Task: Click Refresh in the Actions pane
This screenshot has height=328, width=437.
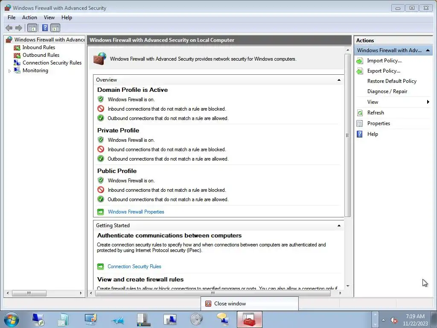Action: point(376,113)
